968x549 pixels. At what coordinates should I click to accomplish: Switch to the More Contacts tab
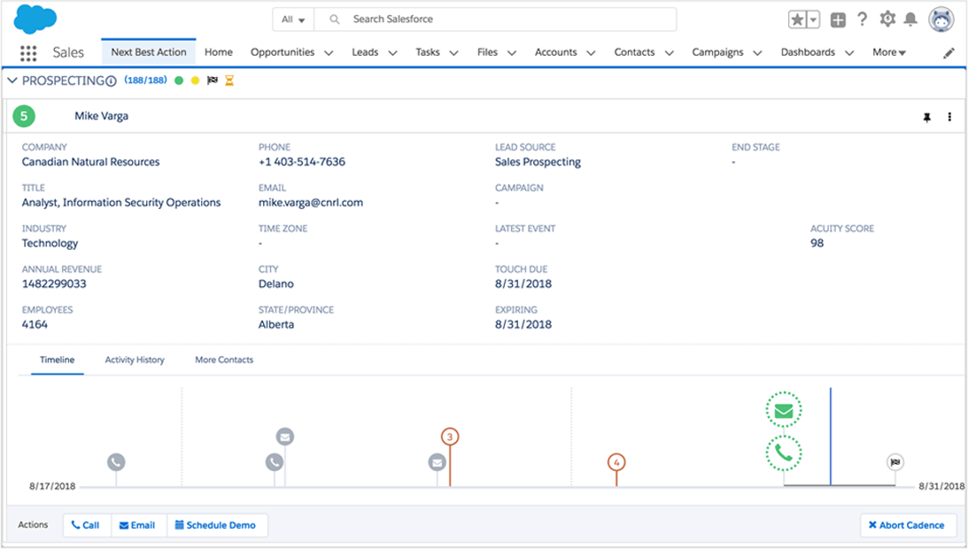[224, 360]
